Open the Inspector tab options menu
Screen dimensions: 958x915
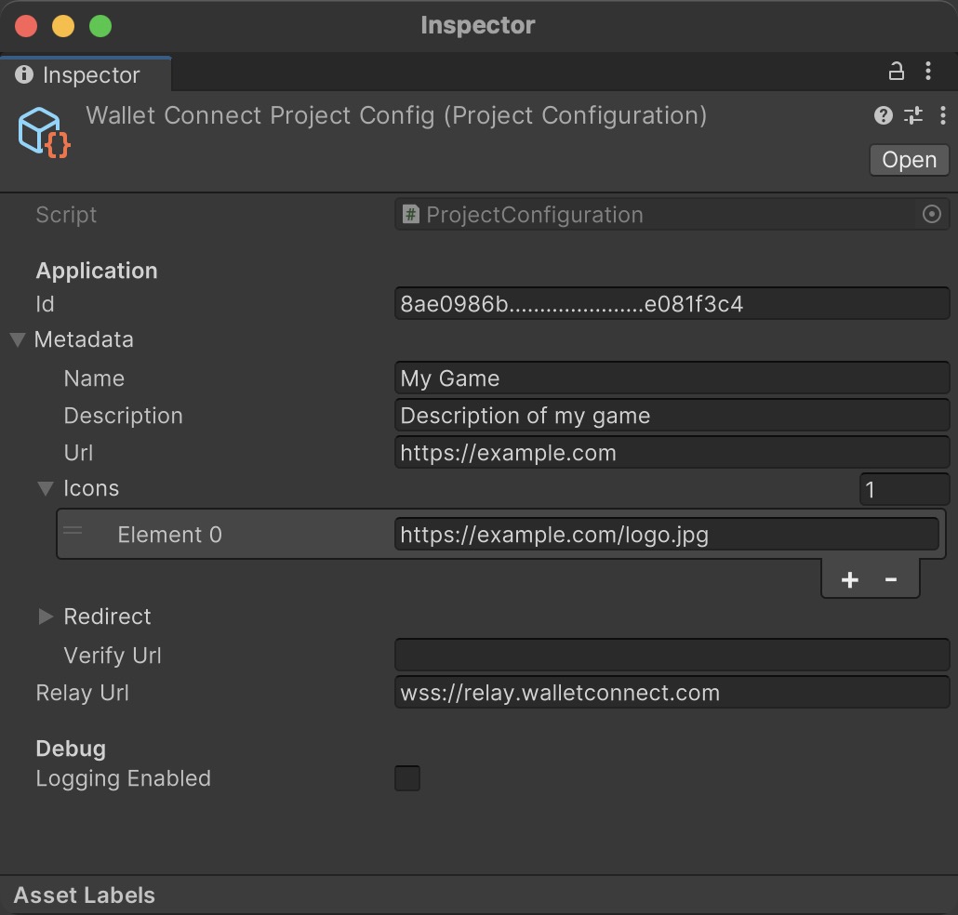tap(928, 72)
